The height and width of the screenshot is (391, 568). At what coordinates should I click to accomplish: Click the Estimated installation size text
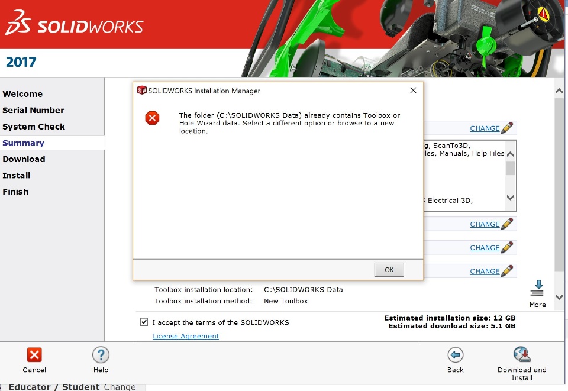pyautogui.click(x=450, y=318)
